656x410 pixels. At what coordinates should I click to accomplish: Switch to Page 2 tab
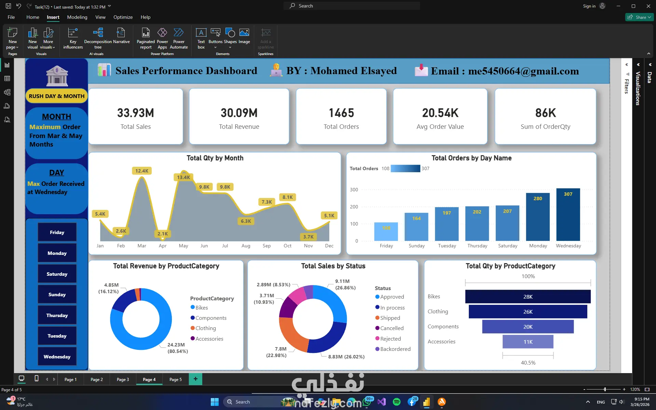(97, 379)
